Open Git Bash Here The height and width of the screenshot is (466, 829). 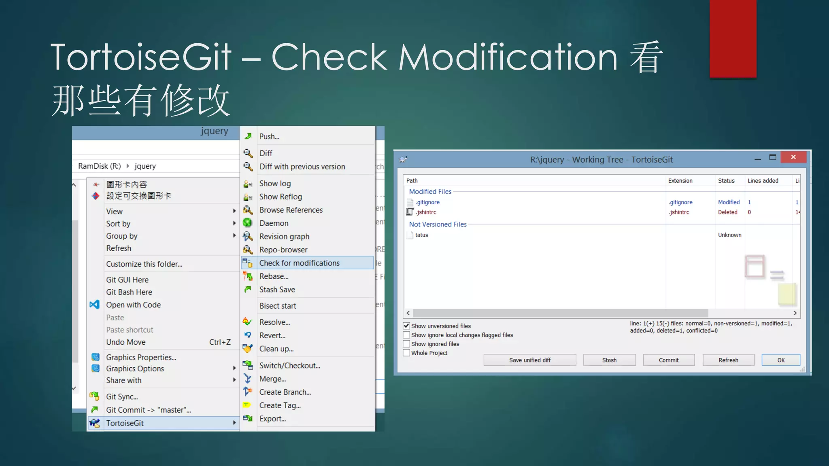coord(129,292)
